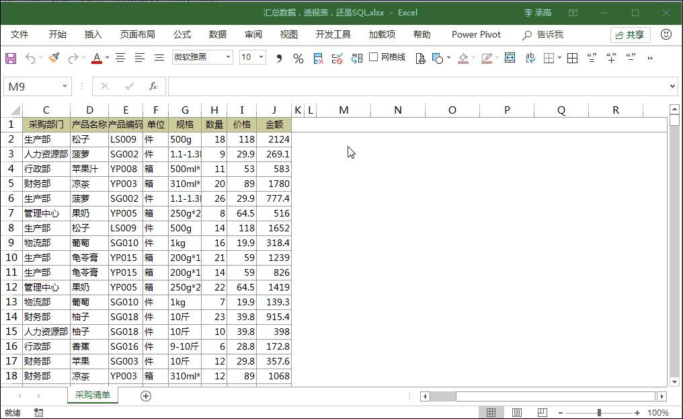Open the 公式 ribbon tab

(x=182, y=34)
